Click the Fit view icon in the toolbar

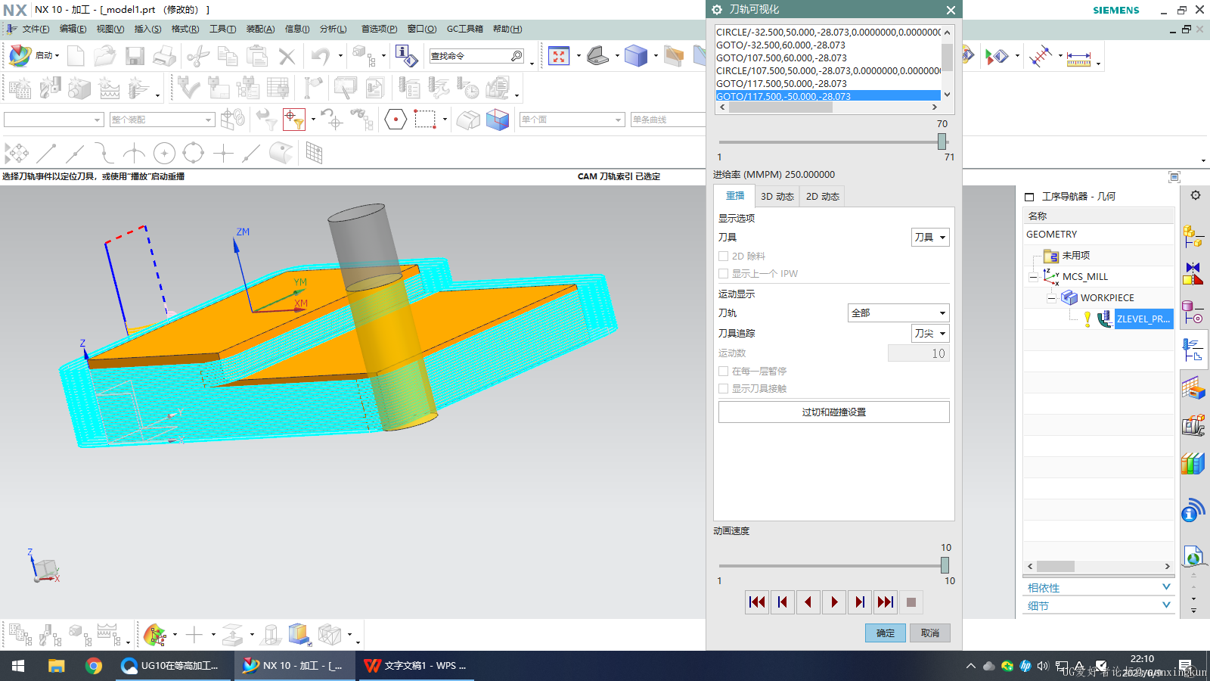pos(559,56)
